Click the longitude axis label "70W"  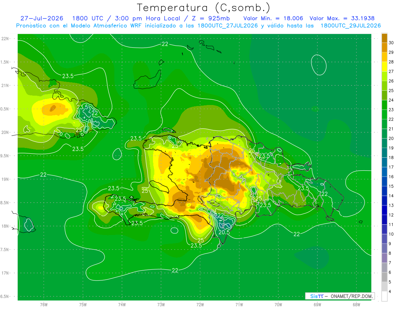(x=278, y=305)
